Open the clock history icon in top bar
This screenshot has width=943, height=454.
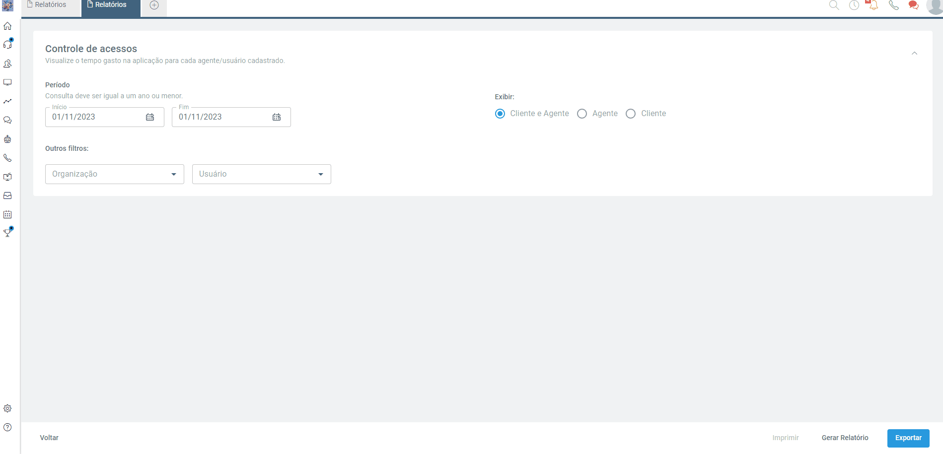click(854, 5)
